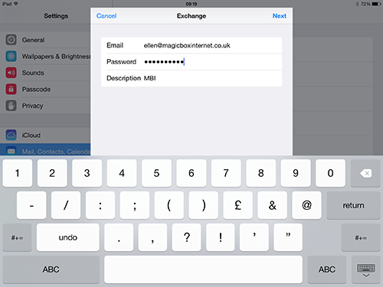The height and width of the screenshot is (287, 383).
Task: Tap the Wallpapers & Brightness icon
Action: pyautogui.click(x=11, y=56)
